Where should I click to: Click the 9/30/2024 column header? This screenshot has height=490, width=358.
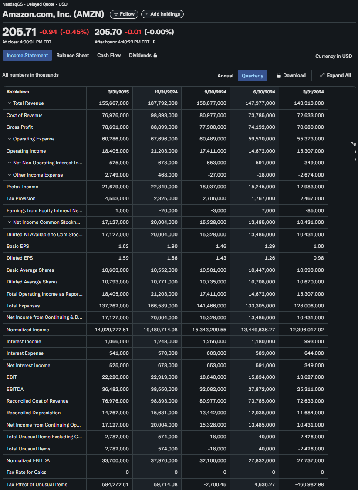coord(215,92)
